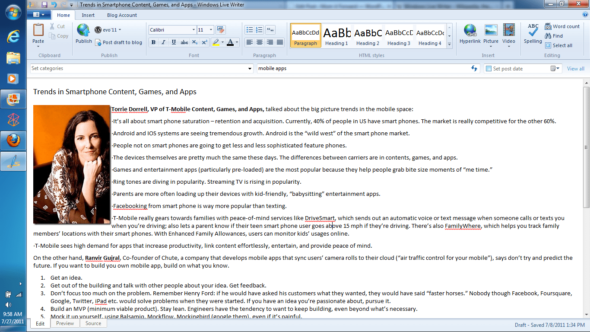The width and height of the screenshot is (590, 332).
Task: Expand the font color dropdown arrow
Action: [236, 43]
